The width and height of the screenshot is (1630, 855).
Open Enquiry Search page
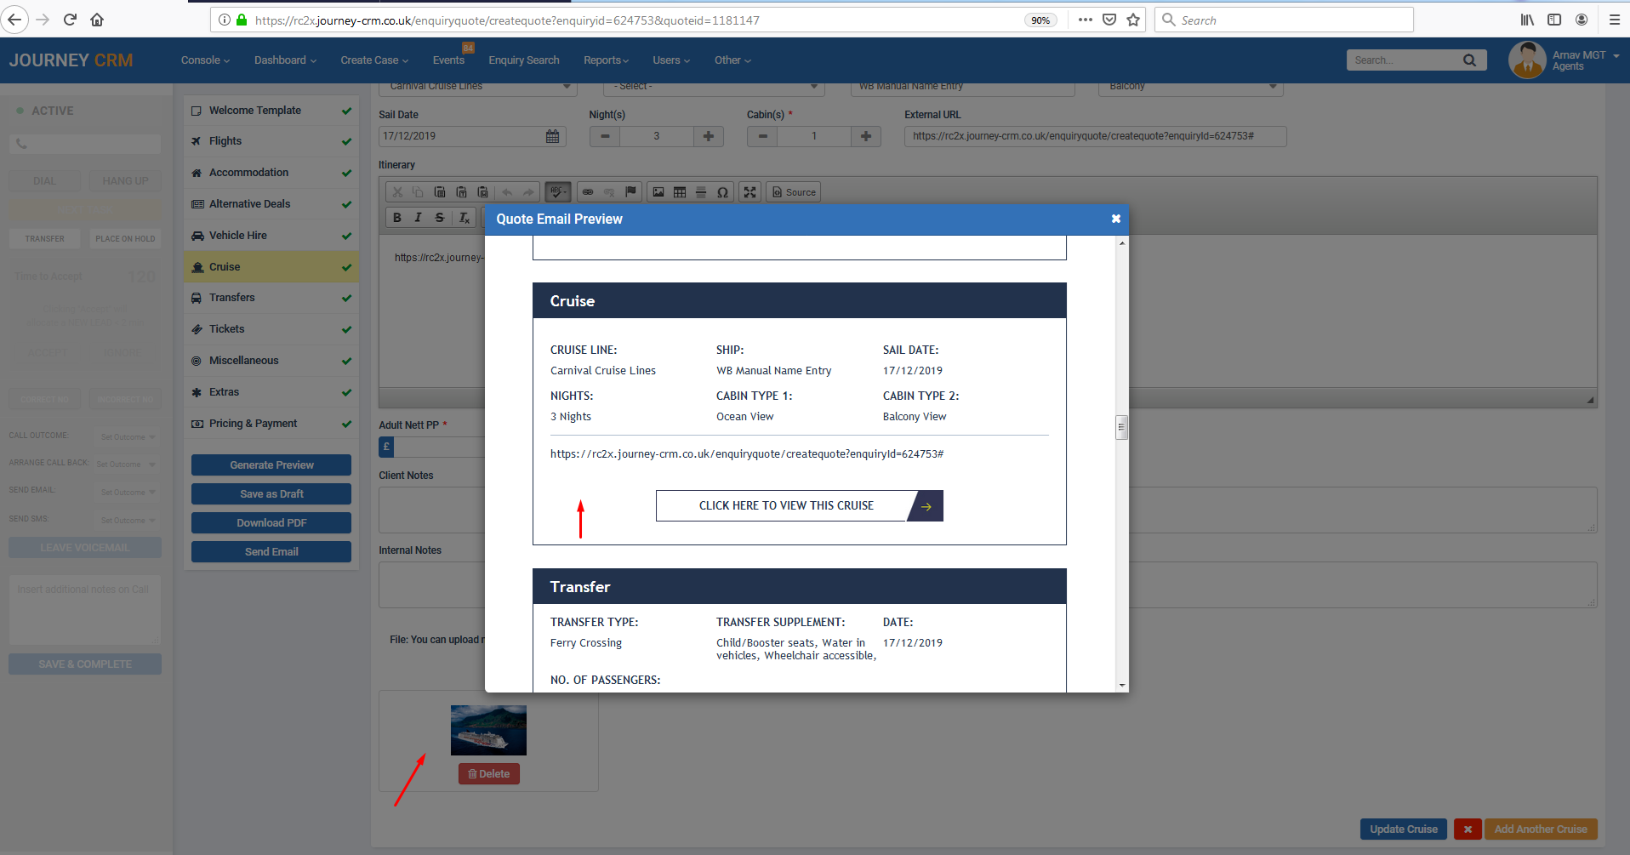(x=524, y=60)
